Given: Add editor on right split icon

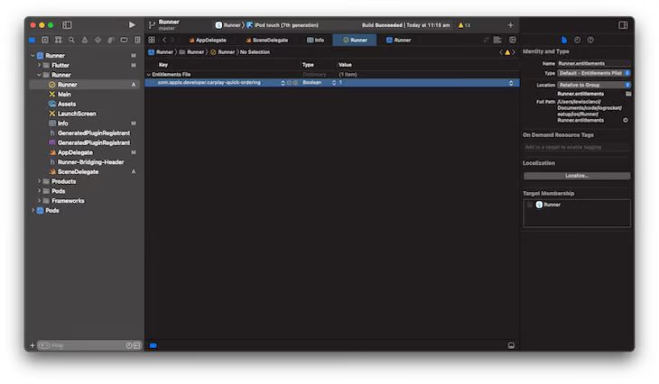Looking at the screenshot, I should point(513,40).
